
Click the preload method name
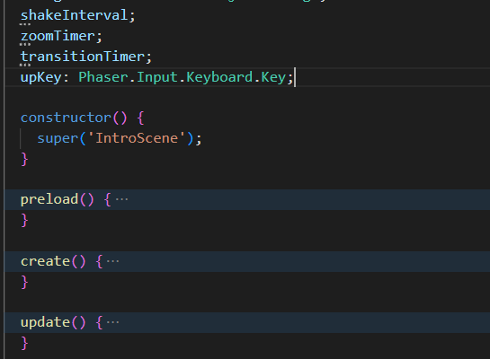point(49,199)
